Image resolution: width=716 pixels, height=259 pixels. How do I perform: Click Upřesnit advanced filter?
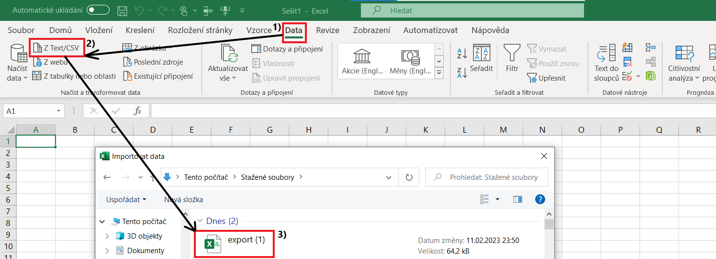(x=546, y=78)
